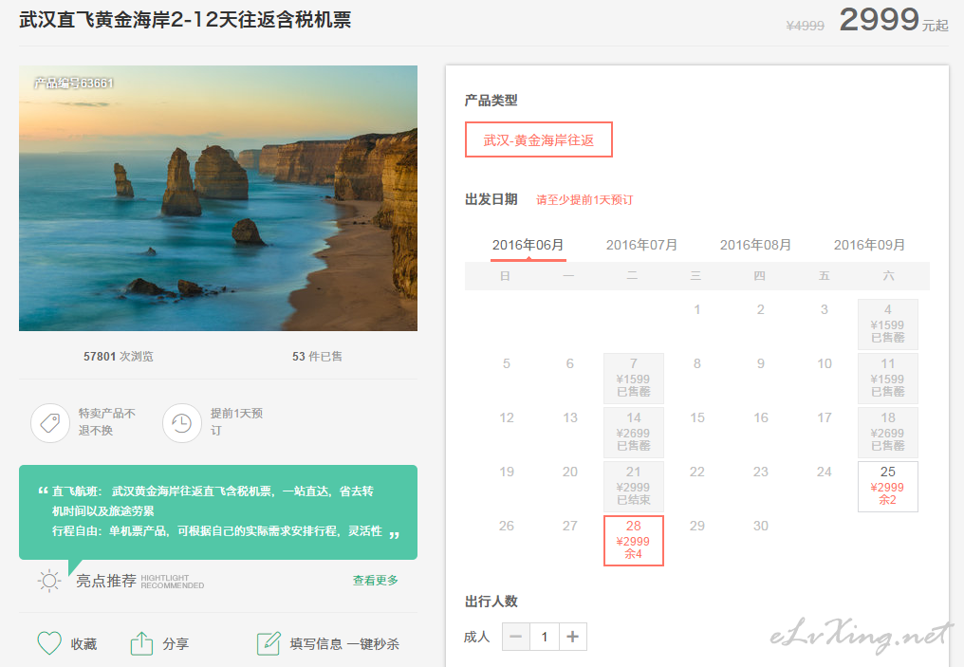This screenshot has height=667, width=964.
Task: Click the 请至少提前1天预订 notice text
Action: pyautogui.click(x=584, y=200)
